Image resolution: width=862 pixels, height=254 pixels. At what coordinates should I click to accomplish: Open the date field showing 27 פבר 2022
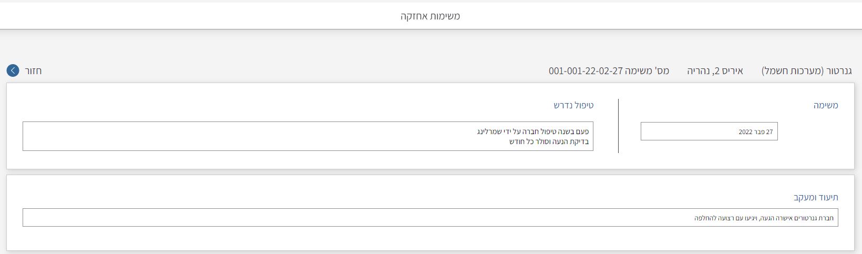tap(709, 131)
